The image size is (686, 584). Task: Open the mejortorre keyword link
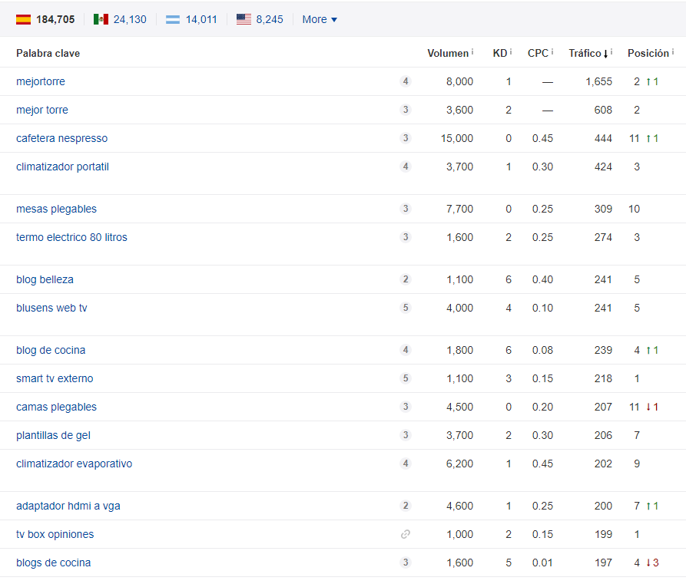pos(41,81)
